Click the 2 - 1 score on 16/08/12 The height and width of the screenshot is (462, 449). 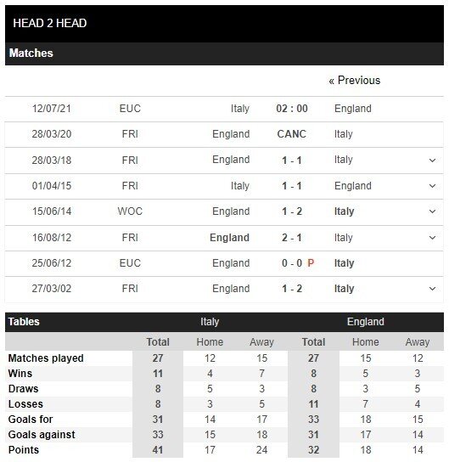pos(292,238)
